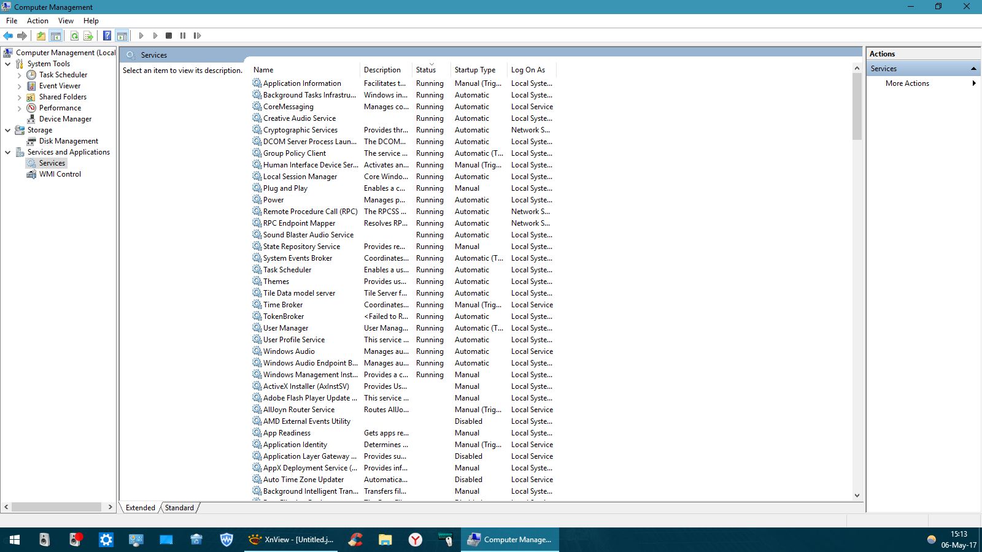Click the gear icon beside Plug and Play
This screenshot has height=552, width=982.
(257, 188)
